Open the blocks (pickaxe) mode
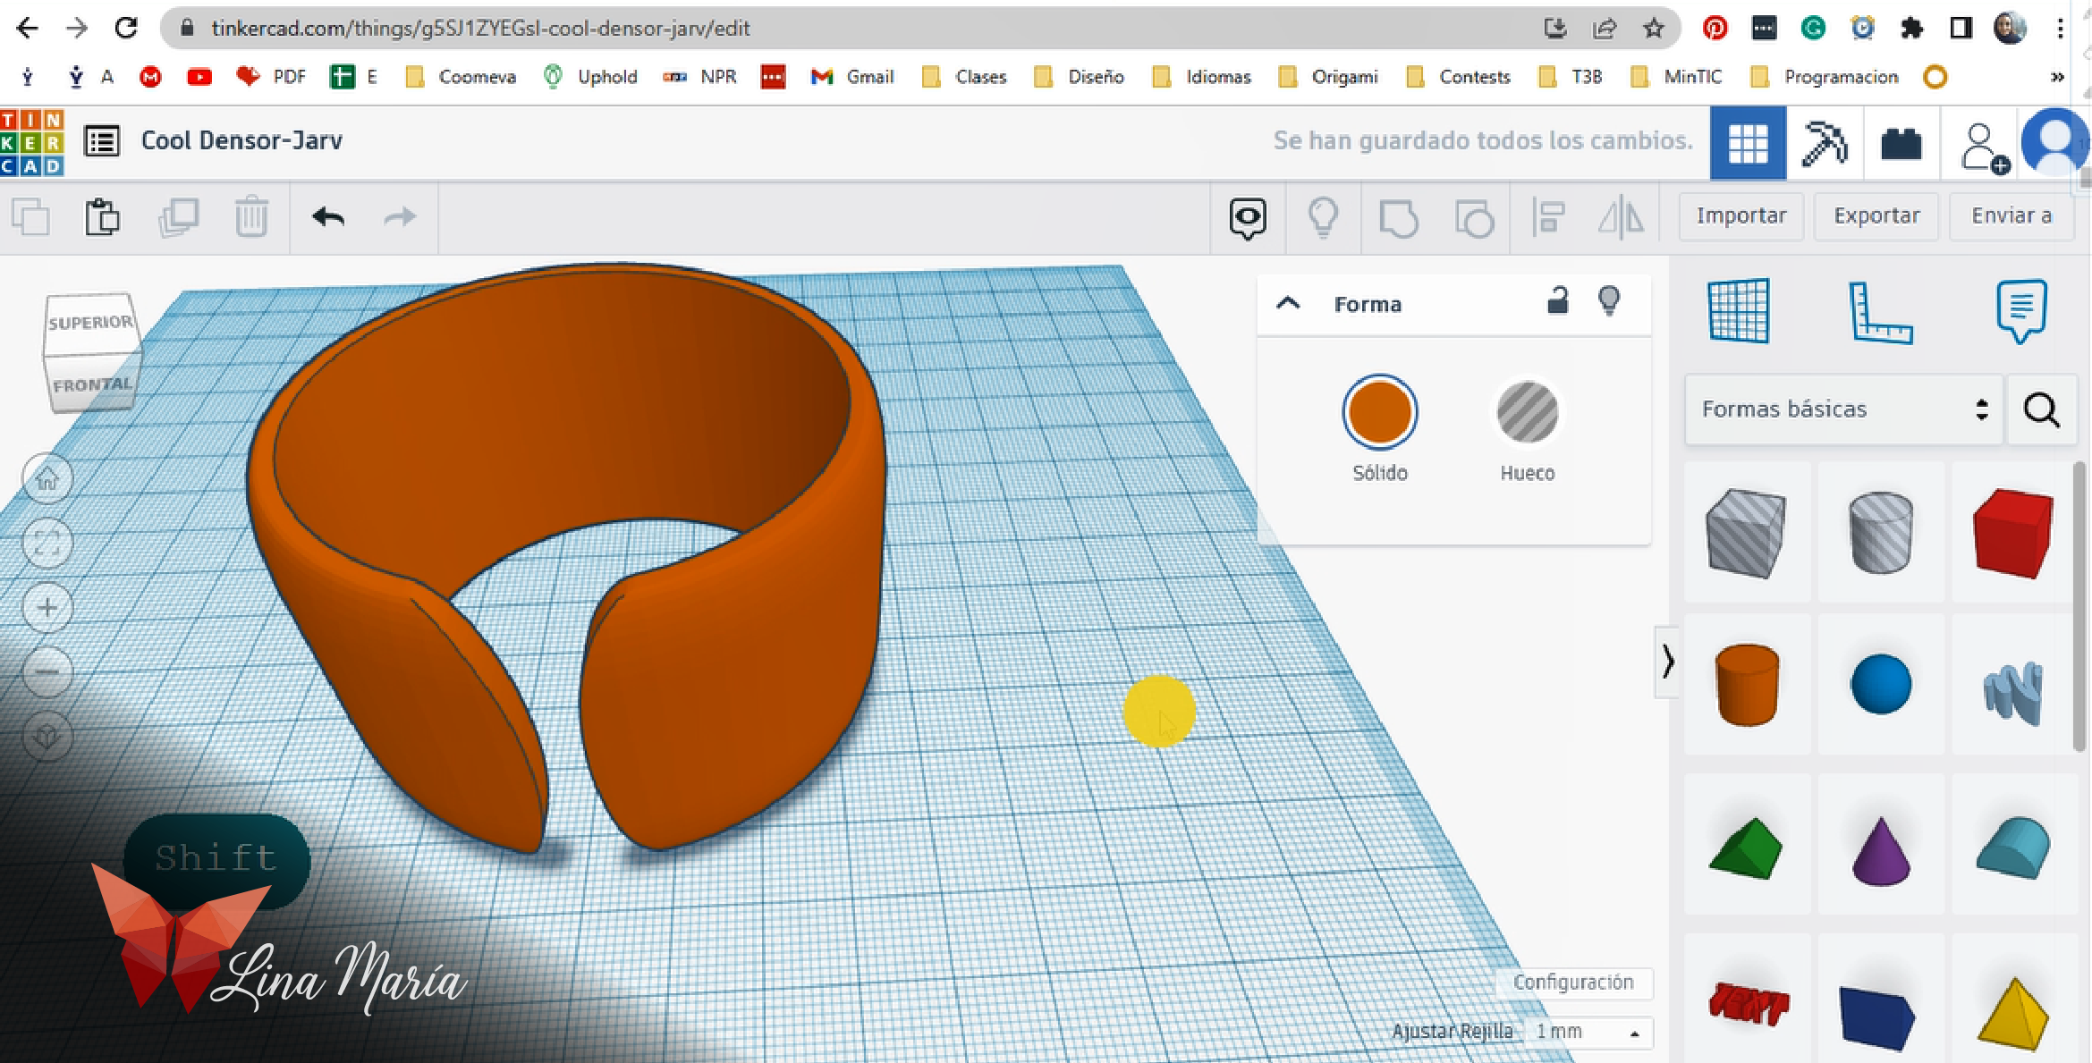Viewport: 2092px width, 1063px height. 1825,143
